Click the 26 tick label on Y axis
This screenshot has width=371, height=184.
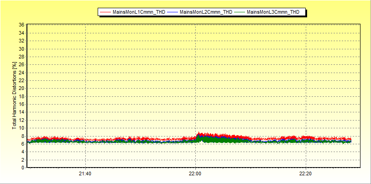click(21, 65)
